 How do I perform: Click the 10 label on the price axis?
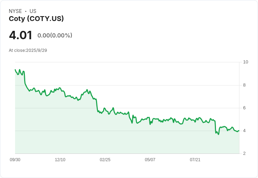pos(245,62)
